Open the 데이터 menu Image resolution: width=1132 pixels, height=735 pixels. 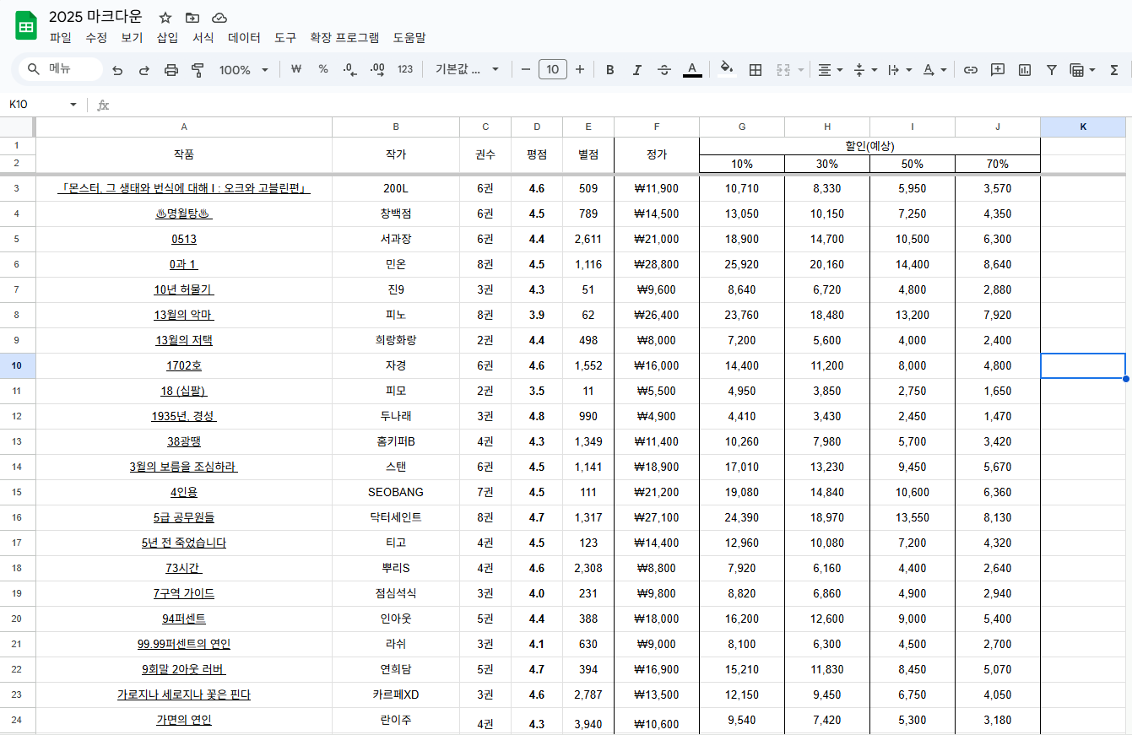tap(244, 38)
